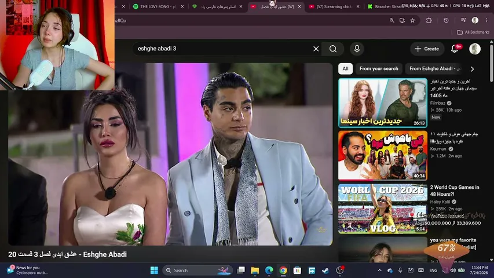Click the Eshghe Abadi video title
Viewport: 494px width, 278px height.
(x=67, y=254)
